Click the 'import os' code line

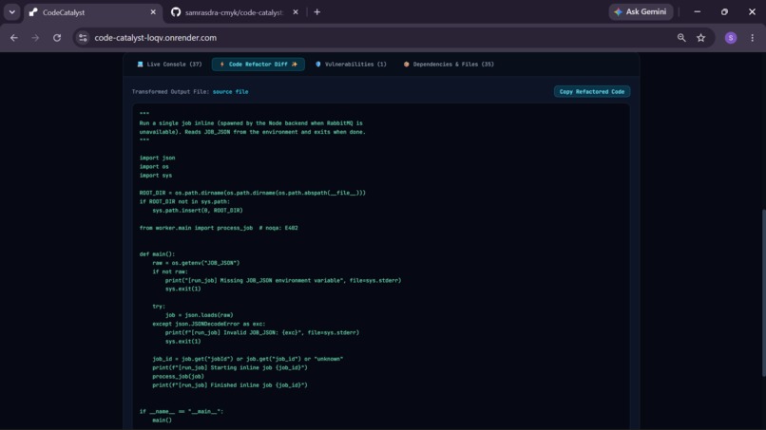(154, 166)
